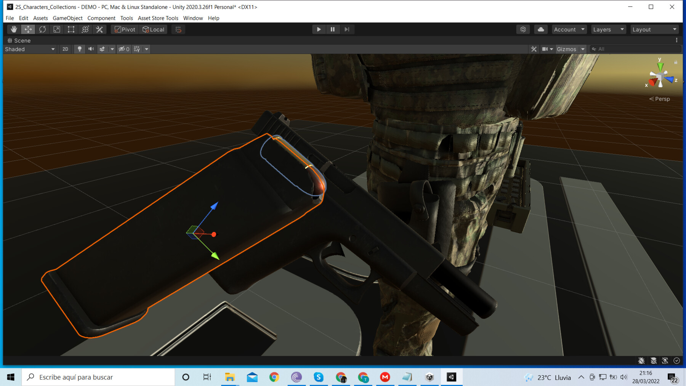Select the Rotate tool

click(42, 29)
